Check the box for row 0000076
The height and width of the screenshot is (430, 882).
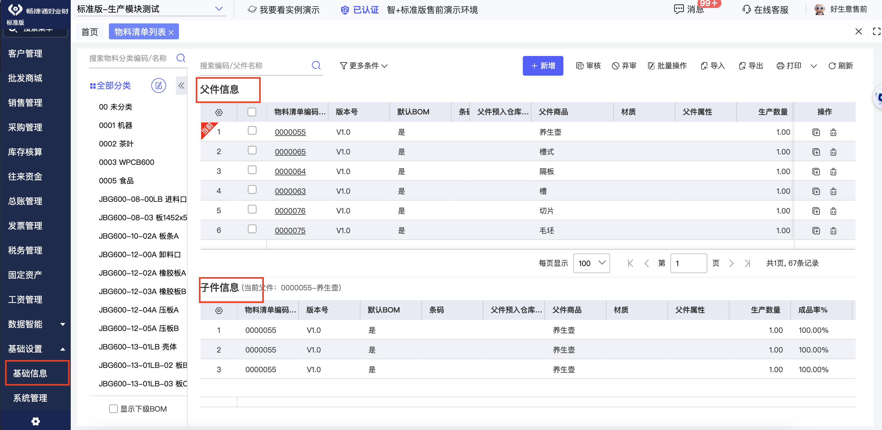click(x=252, y=209)
